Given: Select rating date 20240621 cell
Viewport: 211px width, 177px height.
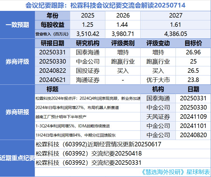Looking at the screenshot, I should (53, 80).
